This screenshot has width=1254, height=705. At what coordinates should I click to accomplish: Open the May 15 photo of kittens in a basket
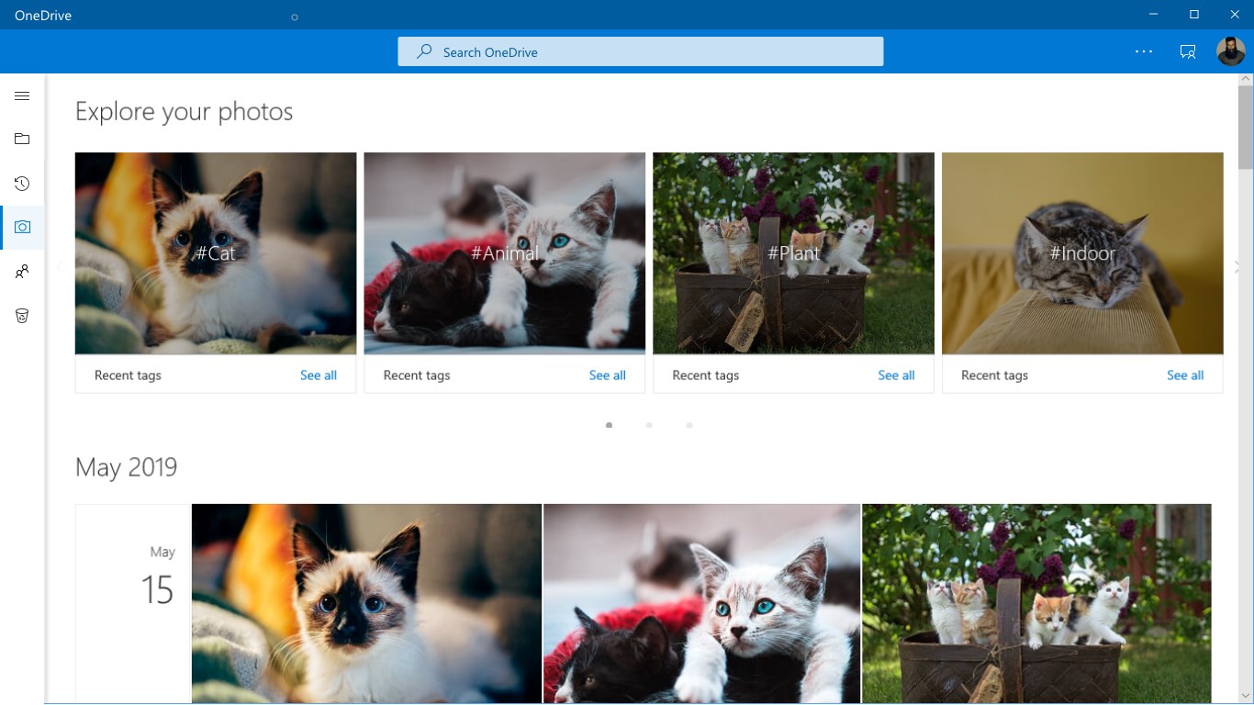[x=1036, y=603]
